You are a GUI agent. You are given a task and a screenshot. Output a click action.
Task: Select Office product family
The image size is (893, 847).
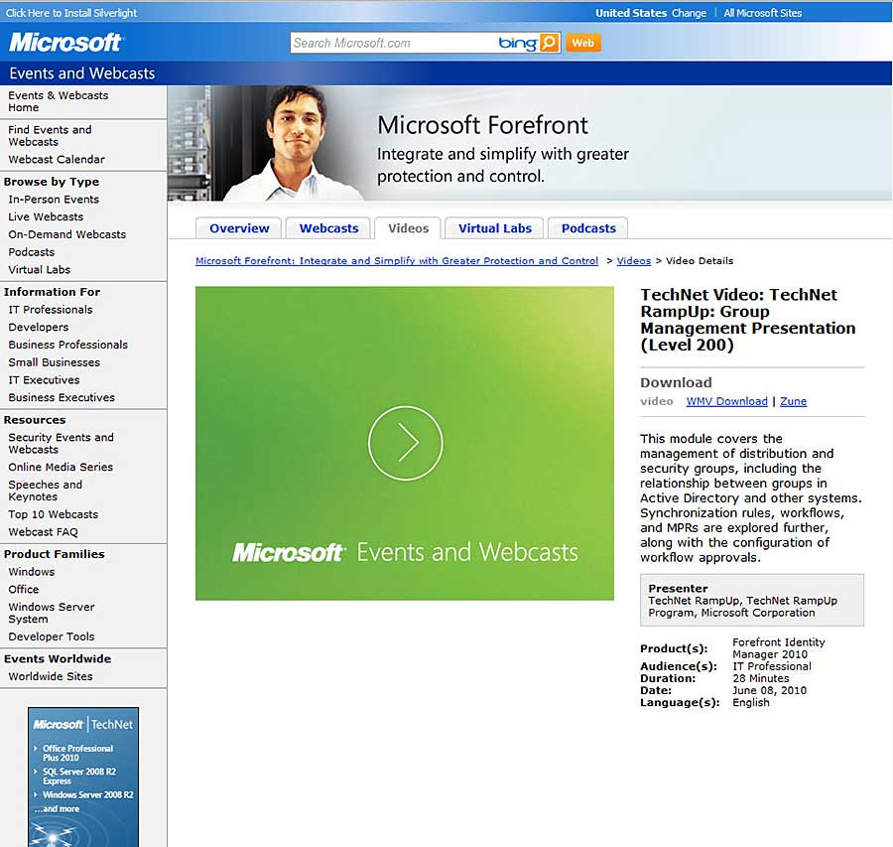(x=24, y=590)
